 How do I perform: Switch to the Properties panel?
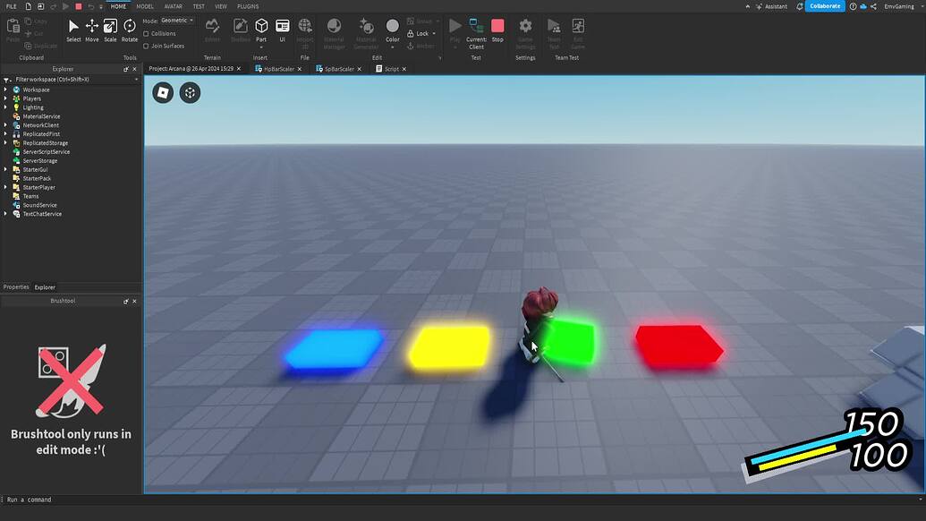pyautogui.click(x=14, y=286)
